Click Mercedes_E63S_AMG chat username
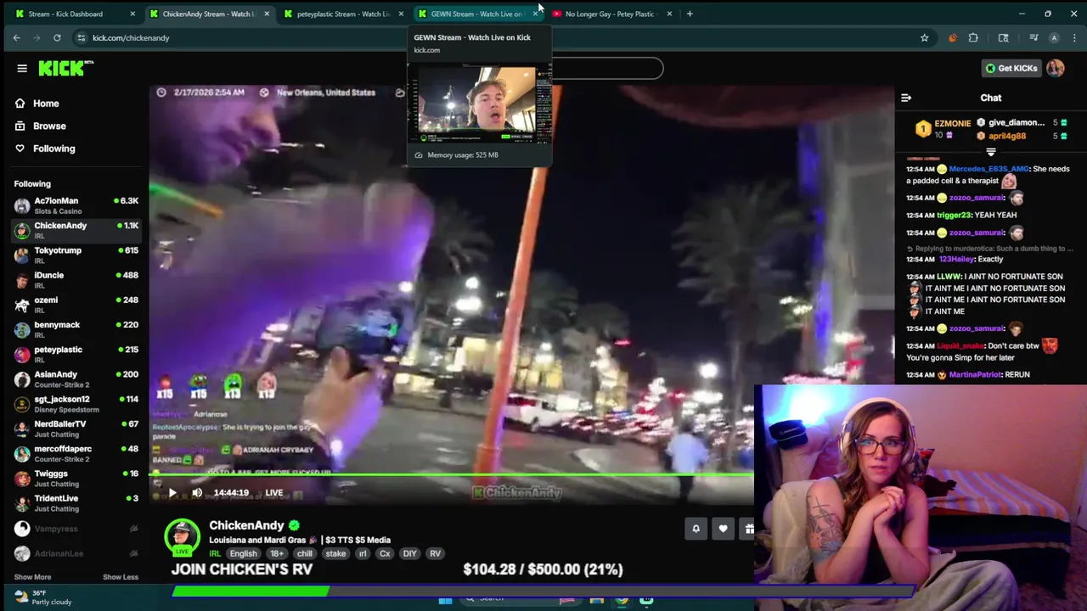 988,169
